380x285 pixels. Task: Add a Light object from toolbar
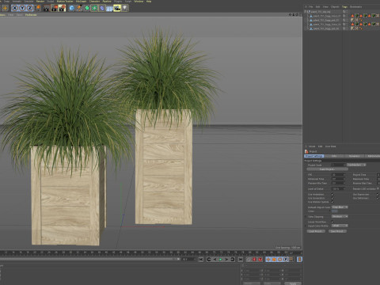[124, 8]
